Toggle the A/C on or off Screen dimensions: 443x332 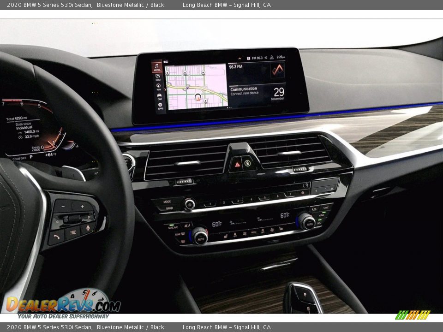click(x=318, y=223)
